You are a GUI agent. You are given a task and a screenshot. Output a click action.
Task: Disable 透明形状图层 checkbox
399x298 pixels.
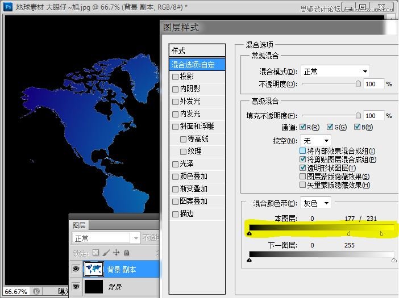(303, 168)
